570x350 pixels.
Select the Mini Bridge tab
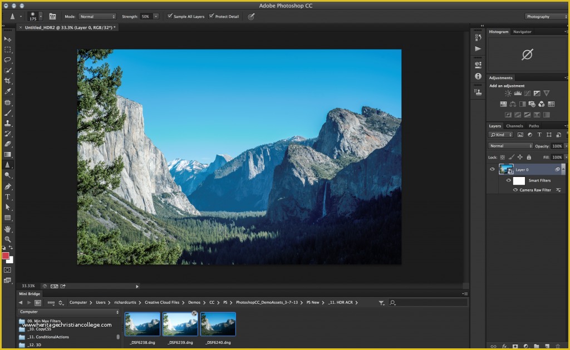tap(30, 294)
